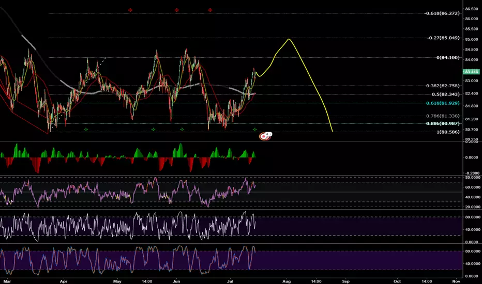Click the Apr label on the time axis
The image size is (482, 284).
tap(63, 281)
